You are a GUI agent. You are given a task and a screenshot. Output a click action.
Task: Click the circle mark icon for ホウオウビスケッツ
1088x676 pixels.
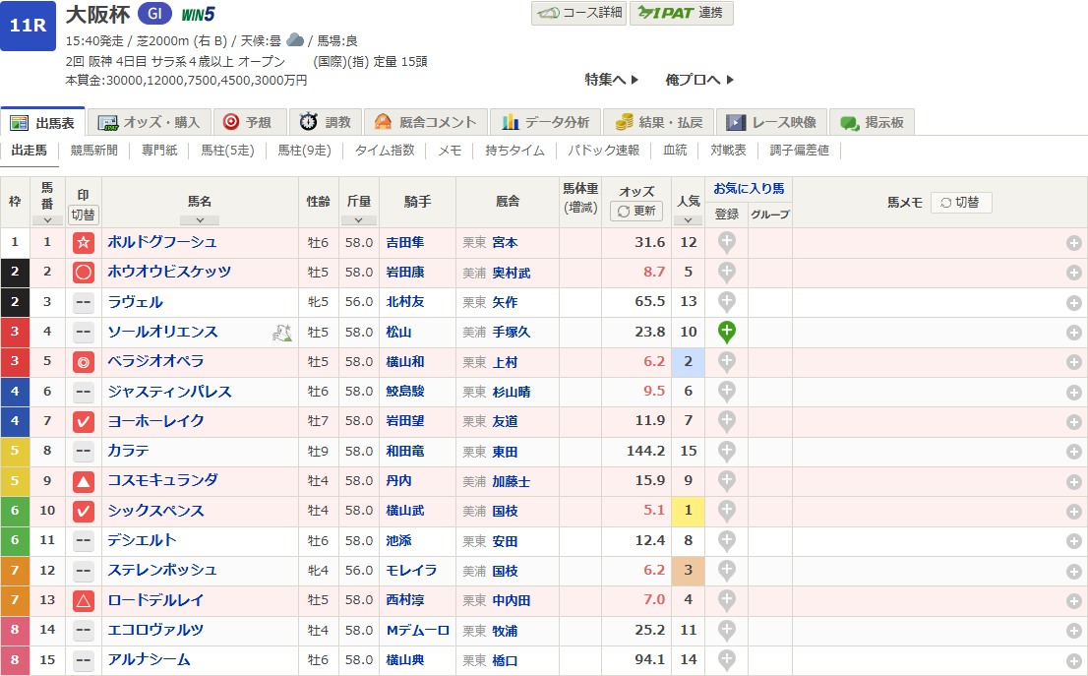point(84,273)
